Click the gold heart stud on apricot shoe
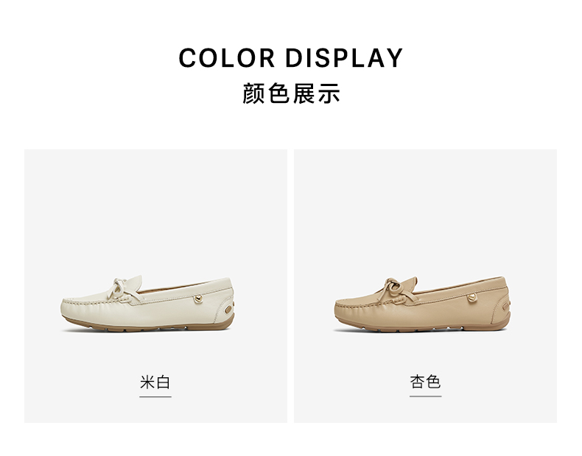This screenshot has height=456, width=582. point(471,297)
